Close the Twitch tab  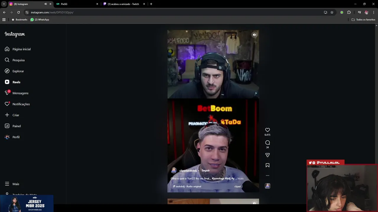click(144, 4)
